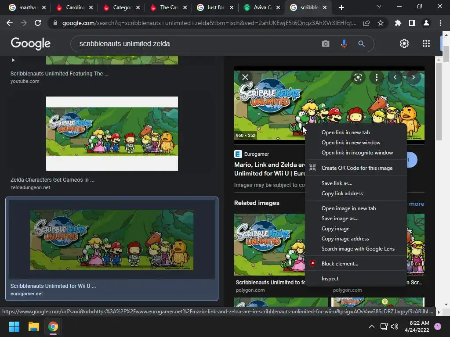Image resolution: width=450 pixels, height=337 pixels.
Task: Click the address bar URL
Action: [209, 23]
